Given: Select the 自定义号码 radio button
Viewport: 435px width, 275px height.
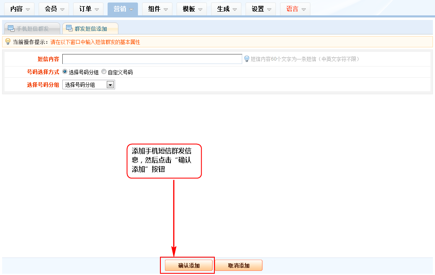Looking at the screenshot, I should 104,72.
